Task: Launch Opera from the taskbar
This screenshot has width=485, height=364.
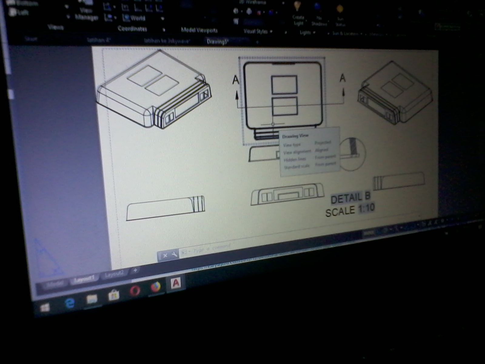Action: point(135,291)
